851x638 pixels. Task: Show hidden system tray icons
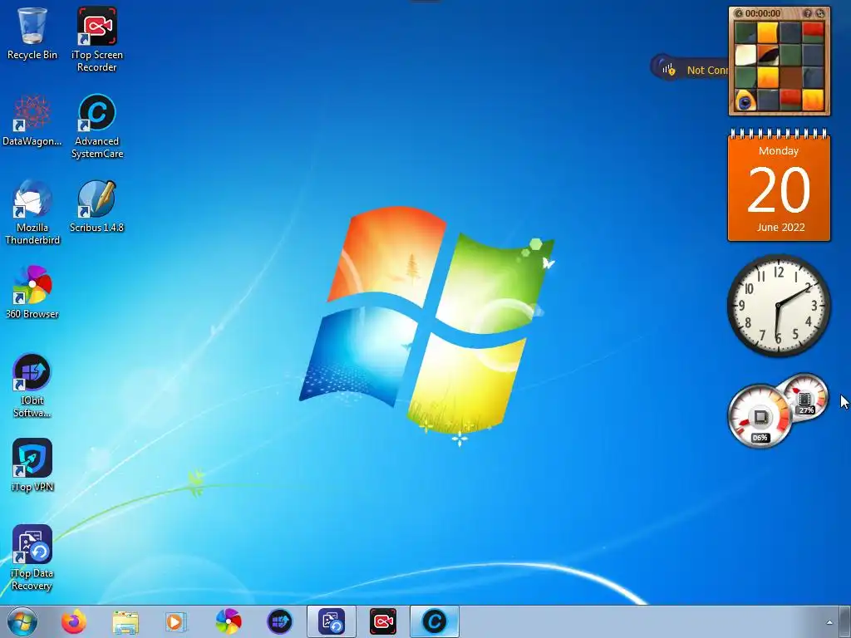(829, 622)
